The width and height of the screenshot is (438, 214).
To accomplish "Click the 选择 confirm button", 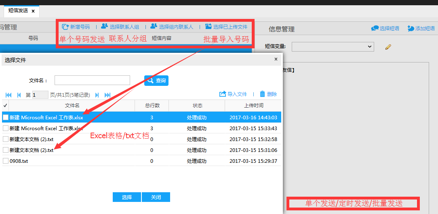I will point(127,197).
